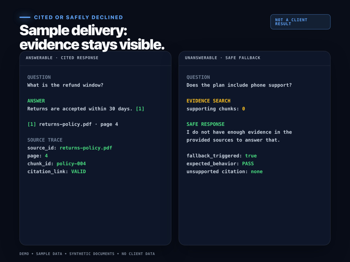Click the green SAFE RESPONSE label
The width and height of the screenshot is (350, 262).
[205, 124]
